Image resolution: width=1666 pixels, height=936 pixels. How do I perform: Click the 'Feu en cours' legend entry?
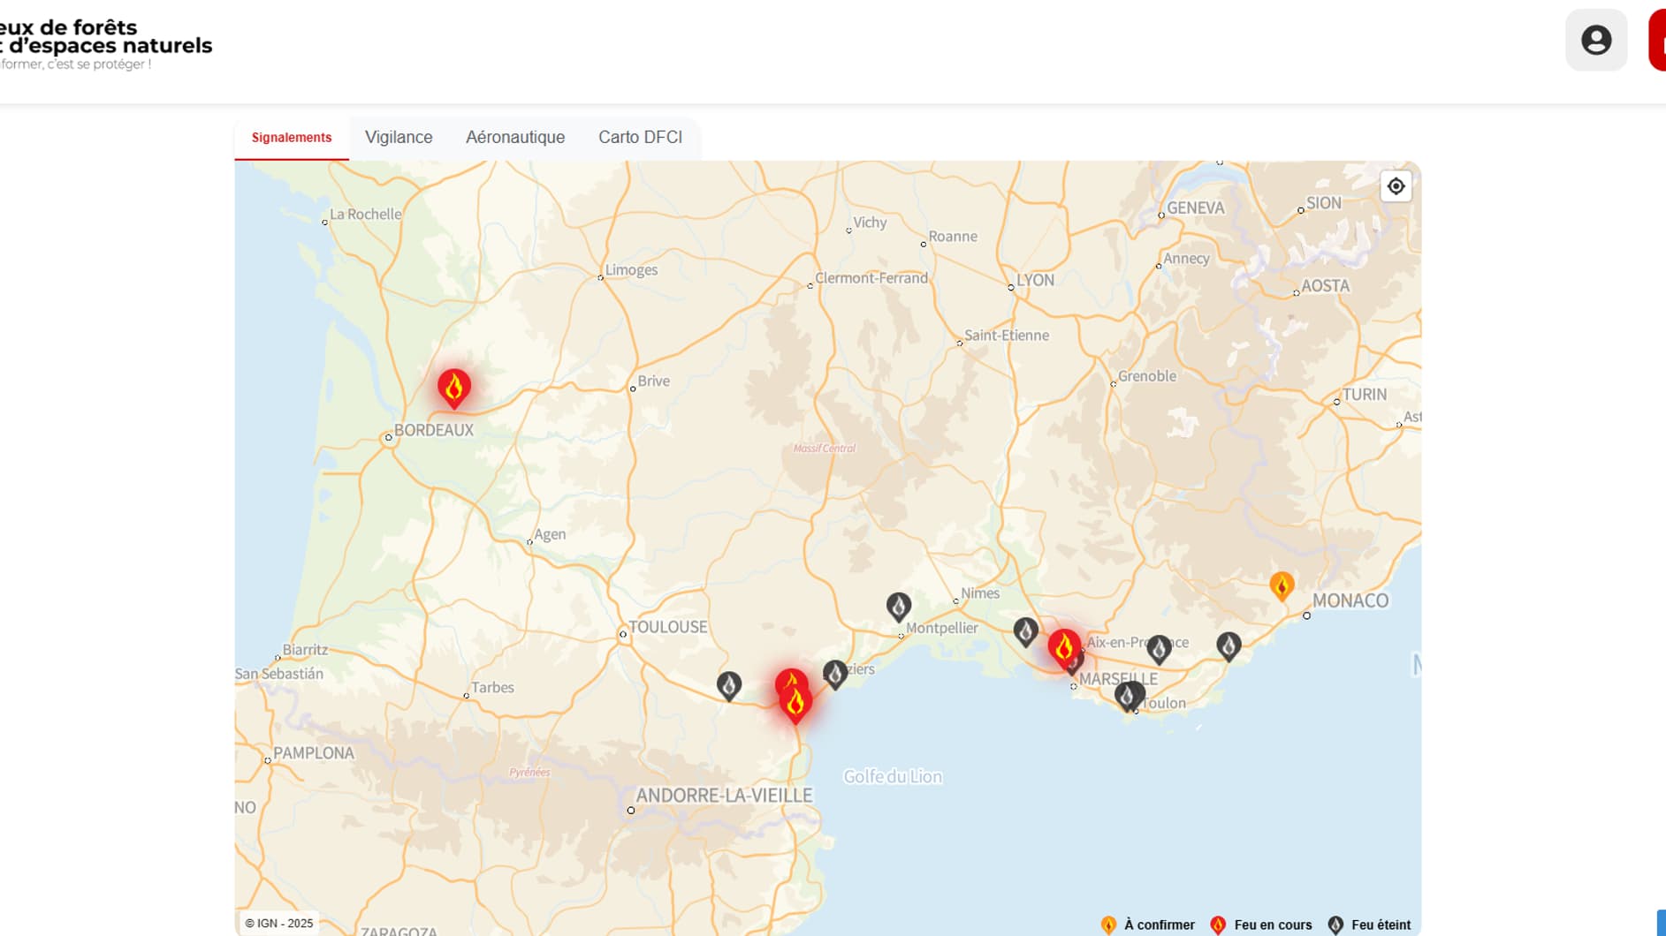click(1260, 925)
